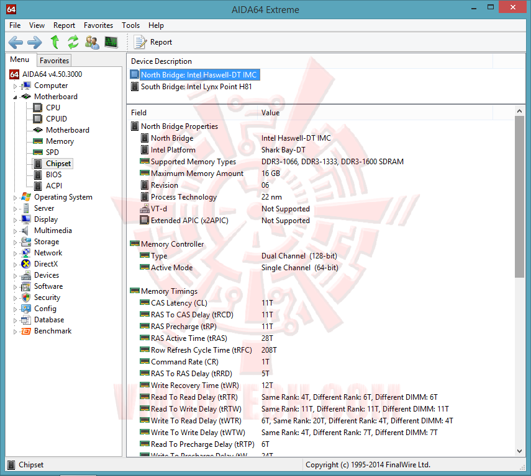Select the SPD tree icon
The height and width of the screenshot is (476, 531).
(38, 152)
